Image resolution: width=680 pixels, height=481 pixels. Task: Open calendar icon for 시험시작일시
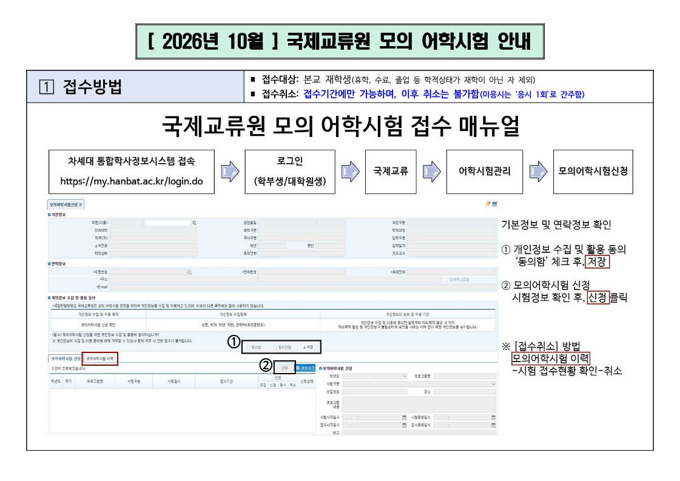pos(404,418)
